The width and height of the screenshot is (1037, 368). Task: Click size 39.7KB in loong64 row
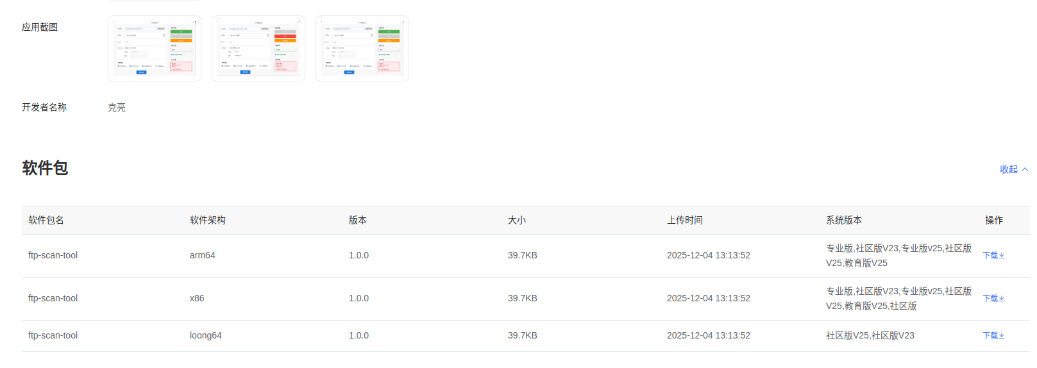(523, 335)
